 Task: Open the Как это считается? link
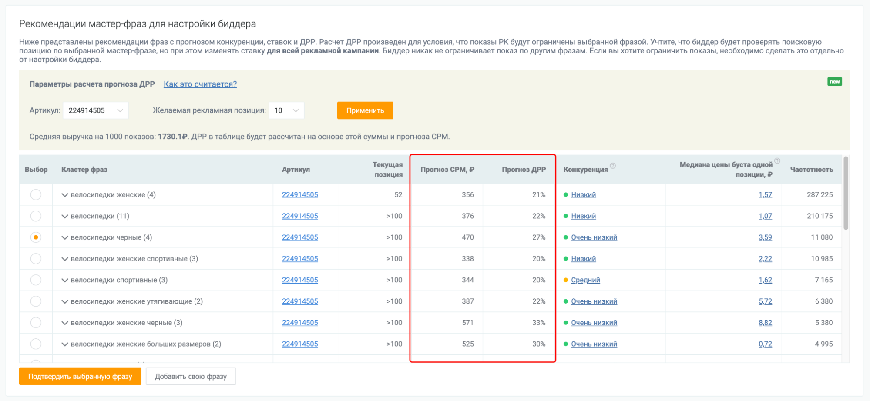click(x=200, y=84)
